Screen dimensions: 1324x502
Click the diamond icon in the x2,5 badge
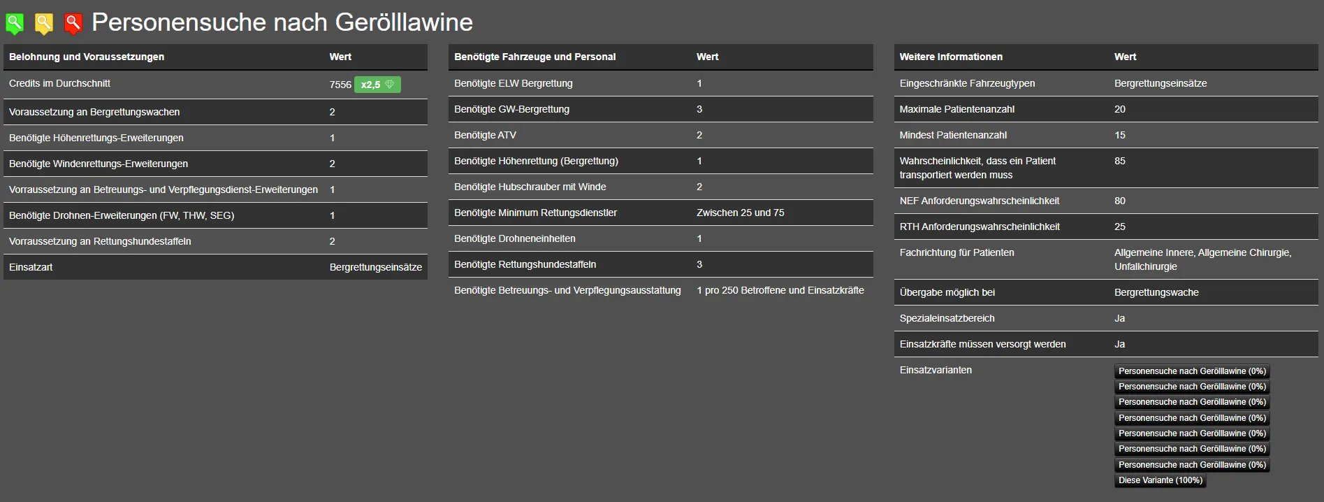(390, 85)
